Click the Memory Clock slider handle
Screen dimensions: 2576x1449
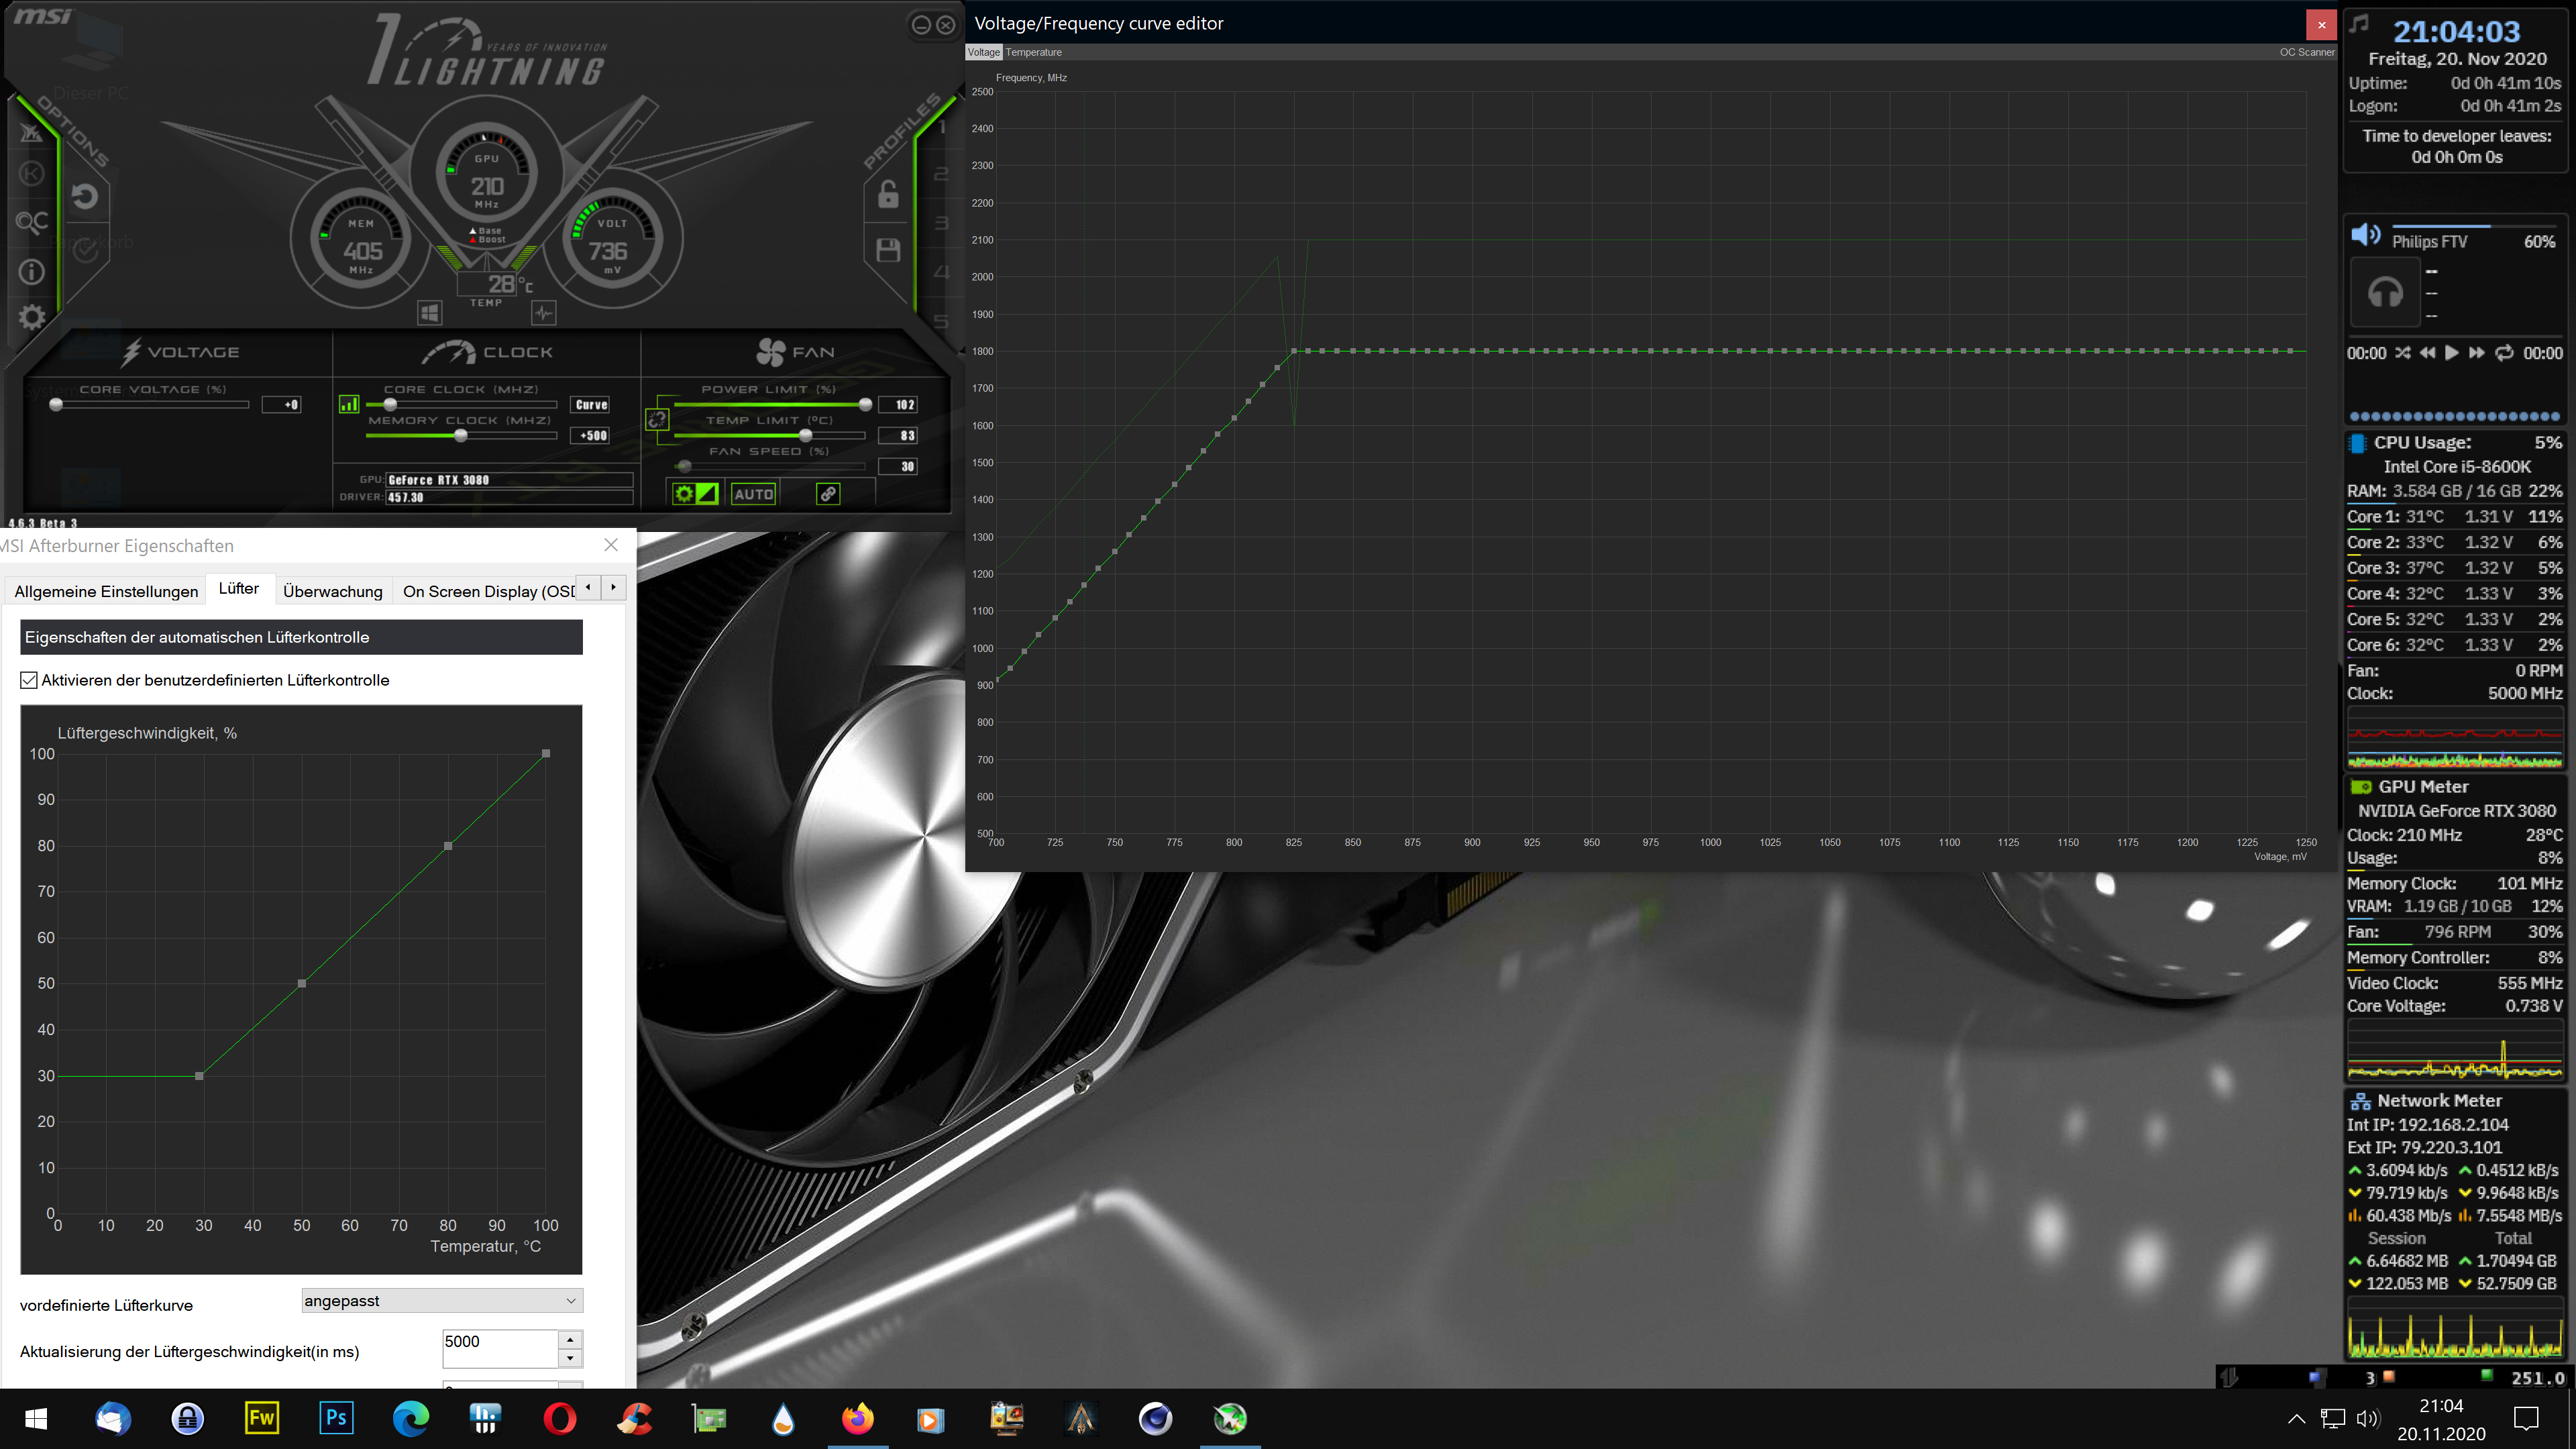[460, 435]
